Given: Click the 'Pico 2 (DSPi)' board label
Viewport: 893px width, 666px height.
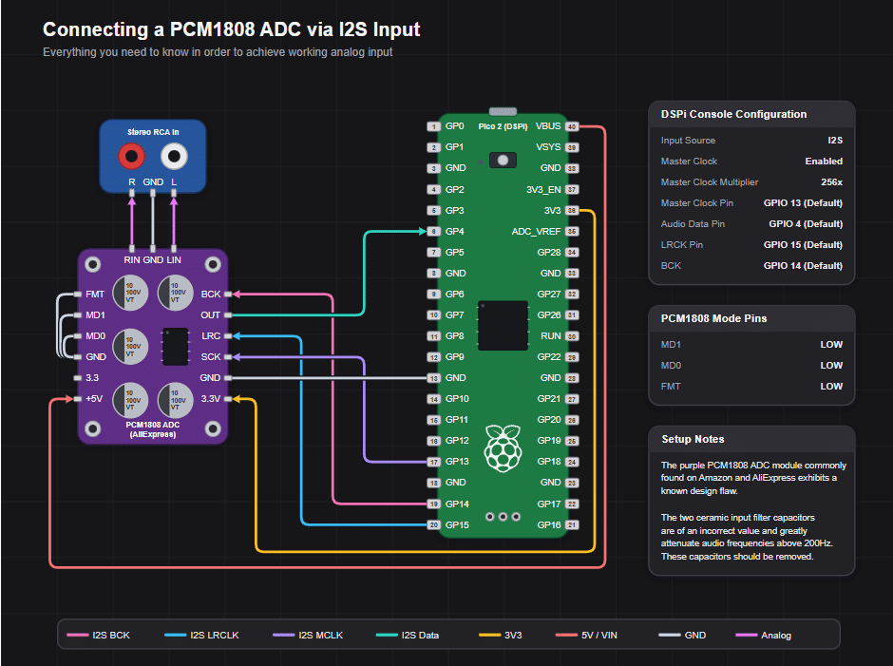Looking at the screenshot, I should pyautogui.click(x=503, y=126).
